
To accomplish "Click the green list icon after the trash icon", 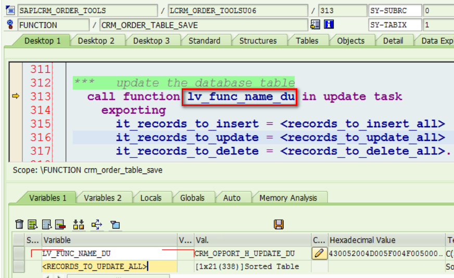I will pyautogui.click(x=32, y=224).
